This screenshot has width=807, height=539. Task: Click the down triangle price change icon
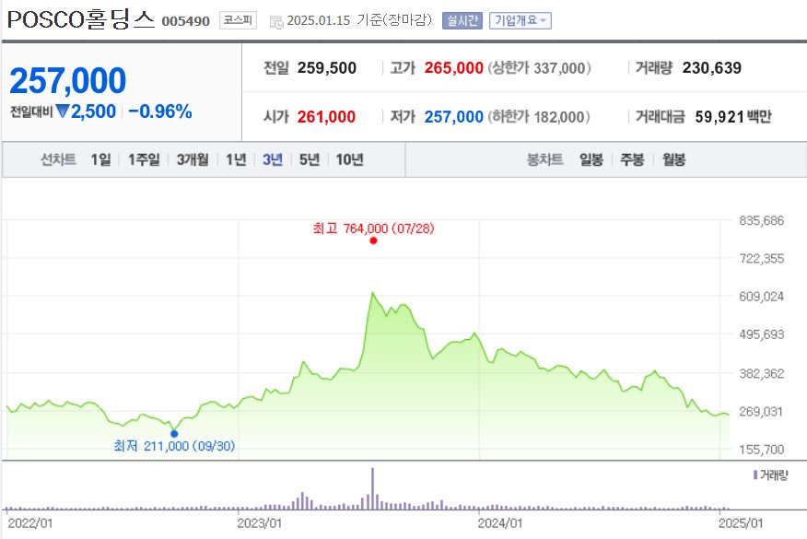pyautogui.click(x=63, y=111)
